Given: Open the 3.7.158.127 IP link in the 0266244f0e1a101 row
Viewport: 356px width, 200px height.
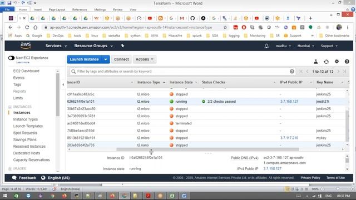Looking at the screenshot, I should [289, 101].
